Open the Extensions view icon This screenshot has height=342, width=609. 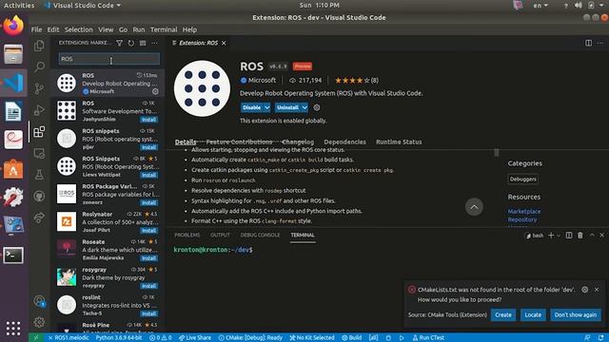click(x=39, y=132)
